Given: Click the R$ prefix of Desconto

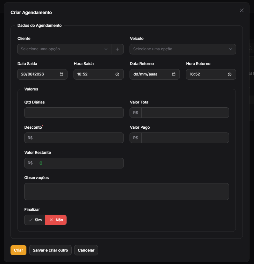Looking at the screenshot, I should 30,138.
